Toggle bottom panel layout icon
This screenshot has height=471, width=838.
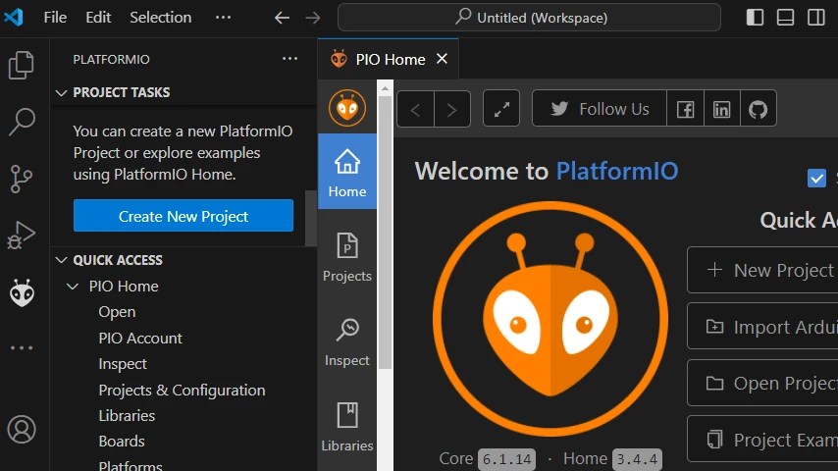pos(785,17)
